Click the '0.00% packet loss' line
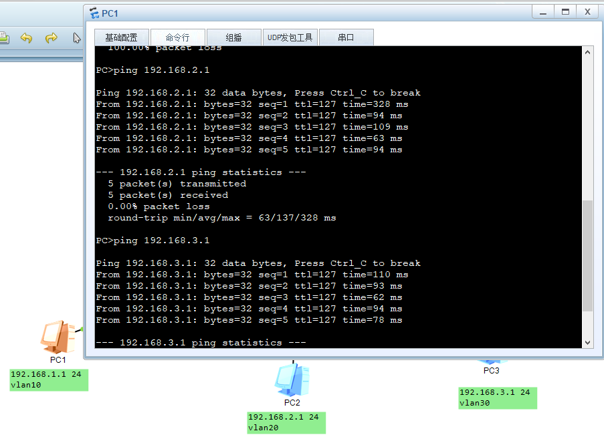604x447 pixels. (x=159, y=206)
